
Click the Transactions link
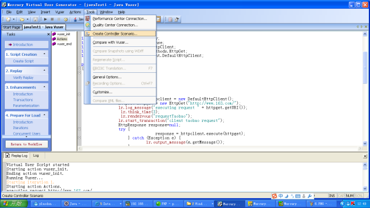23,100
